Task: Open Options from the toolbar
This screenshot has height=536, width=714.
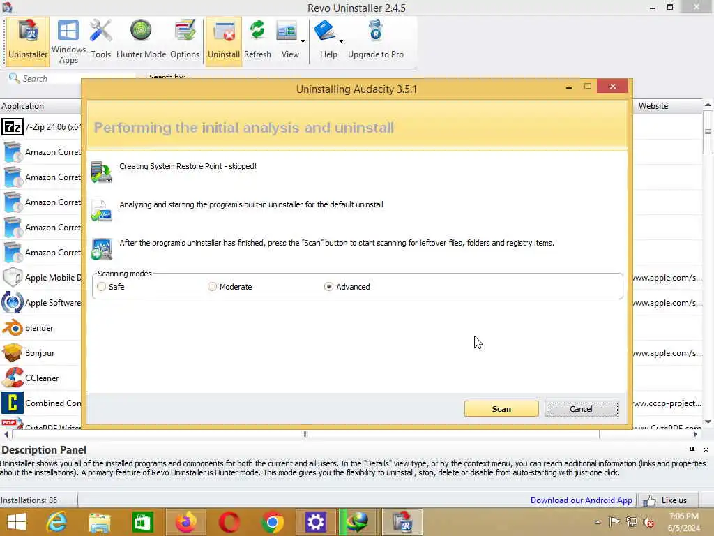Action: [184, 41]
